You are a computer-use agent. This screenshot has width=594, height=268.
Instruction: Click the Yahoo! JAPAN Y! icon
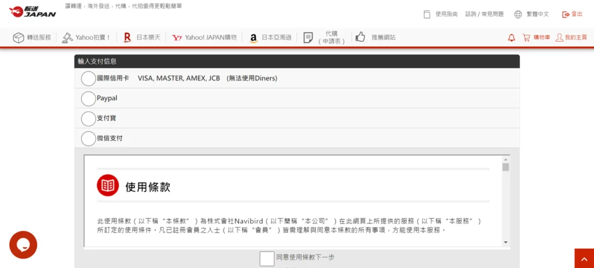pyautogui.click(x=176, y=38)
